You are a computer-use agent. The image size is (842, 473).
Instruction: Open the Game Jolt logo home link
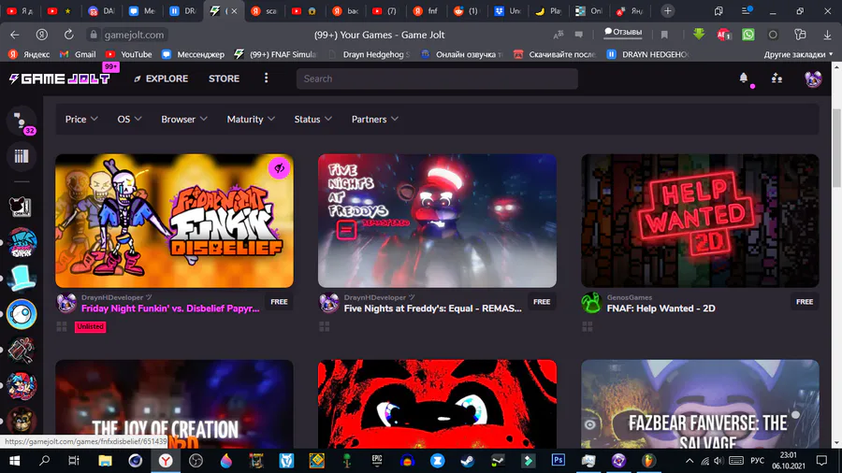point(60,79)
